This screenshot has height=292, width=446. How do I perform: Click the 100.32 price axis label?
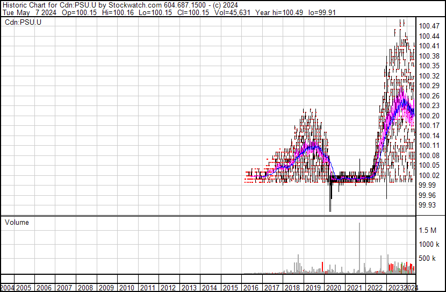tap(429, 76)
